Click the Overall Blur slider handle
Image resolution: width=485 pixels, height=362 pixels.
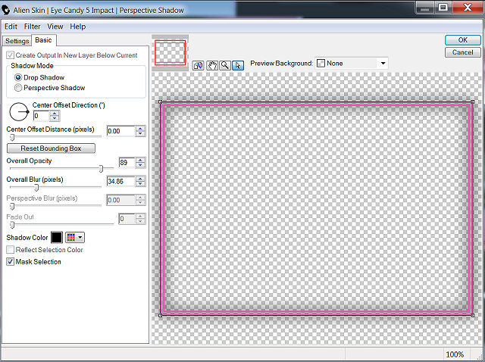[36, 187]
